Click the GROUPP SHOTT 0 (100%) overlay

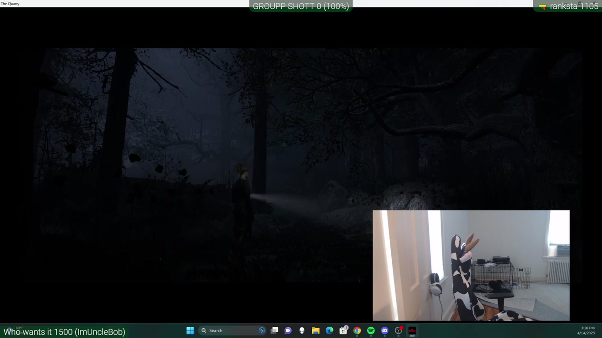[x=301, y=6]
